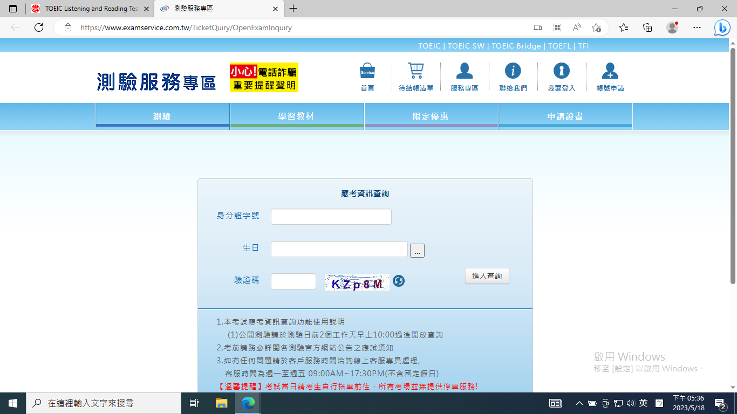The height and width of the screenshot is (414, 737).
Task: Open the 限定優惠 navigation menu
Action: pos(431,116)
